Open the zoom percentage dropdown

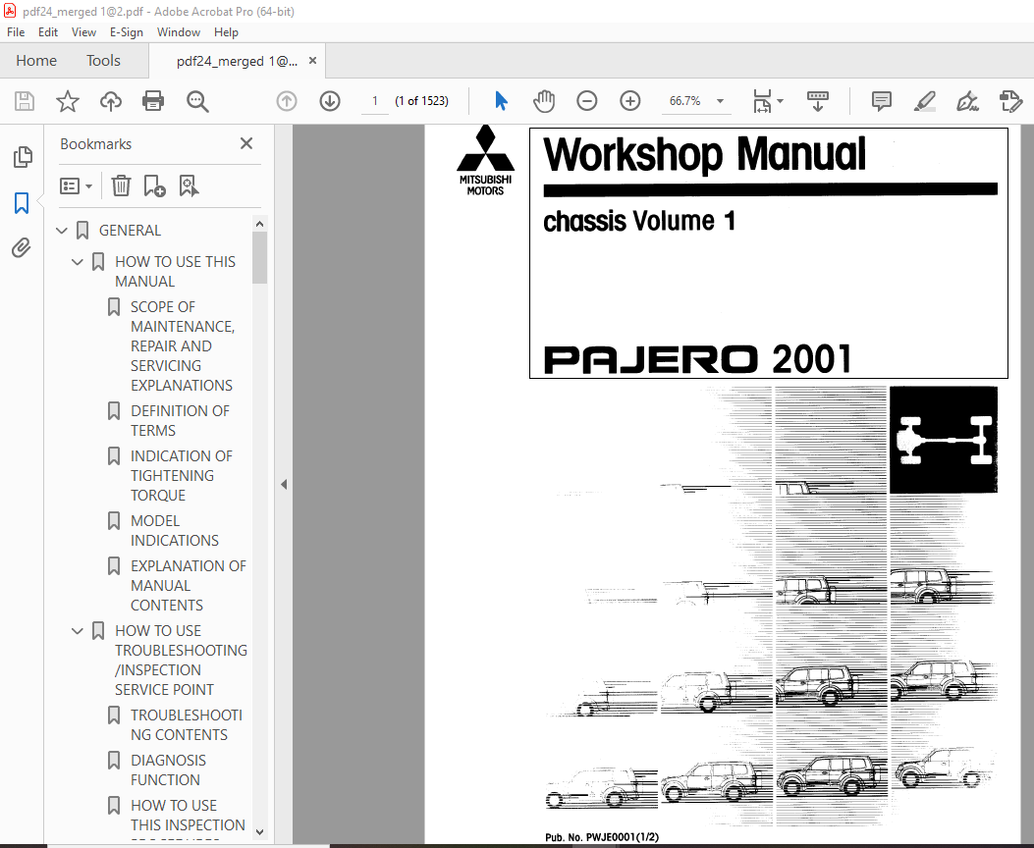click(720, 101)
